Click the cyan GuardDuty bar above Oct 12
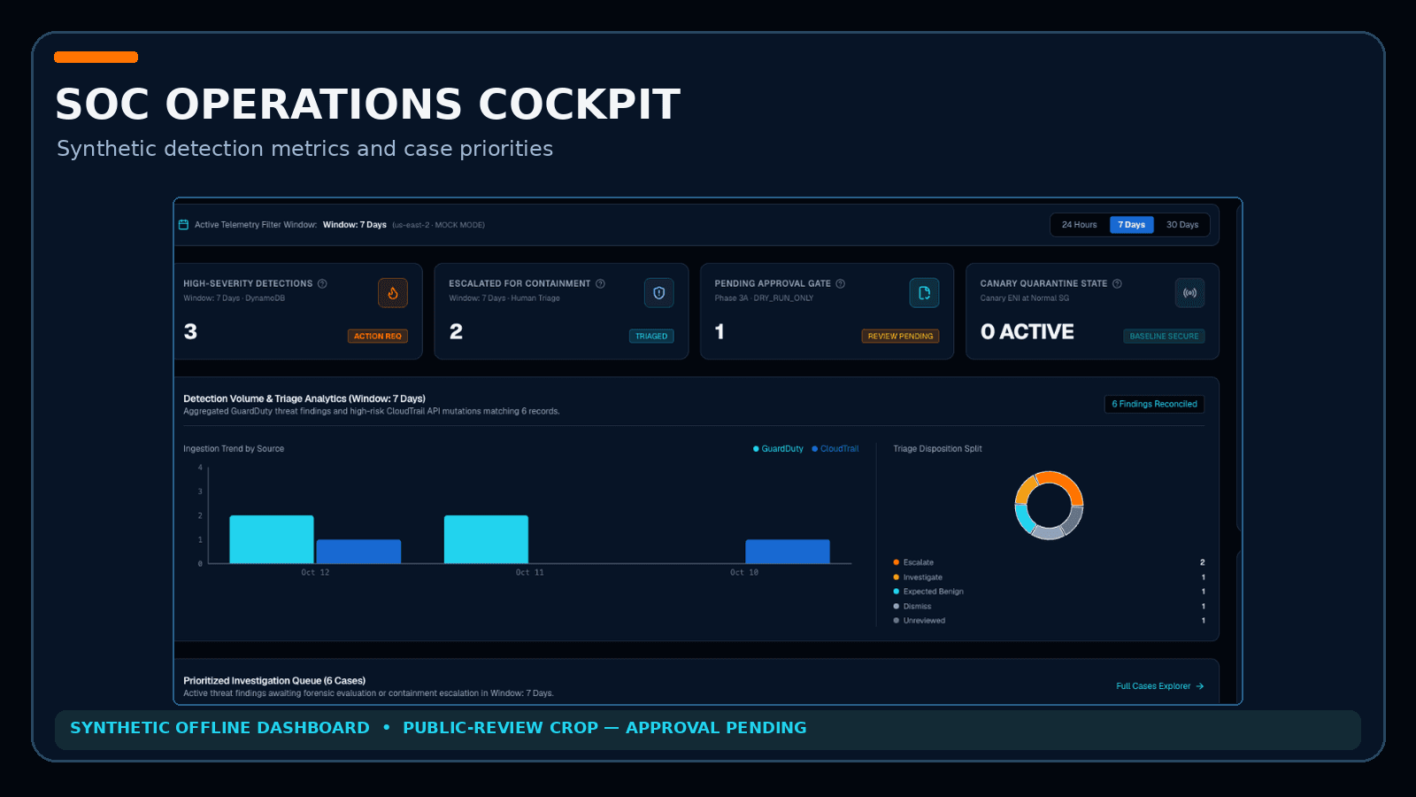The image size is (1416, 797). pos(272,539)
